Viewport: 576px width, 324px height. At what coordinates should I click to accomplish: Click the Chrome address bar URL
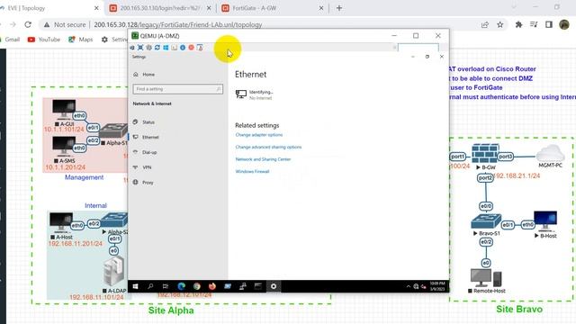point(178,24)
